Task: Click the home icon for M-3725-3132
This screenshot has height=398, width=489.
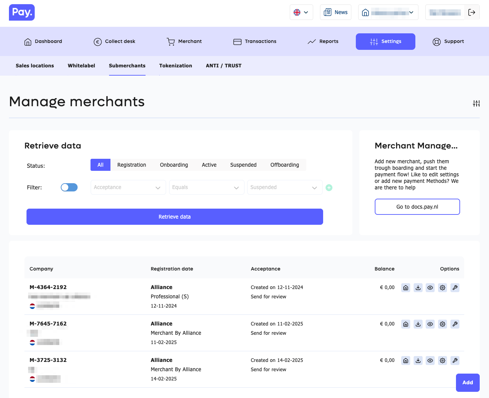Action: [406, 361]
